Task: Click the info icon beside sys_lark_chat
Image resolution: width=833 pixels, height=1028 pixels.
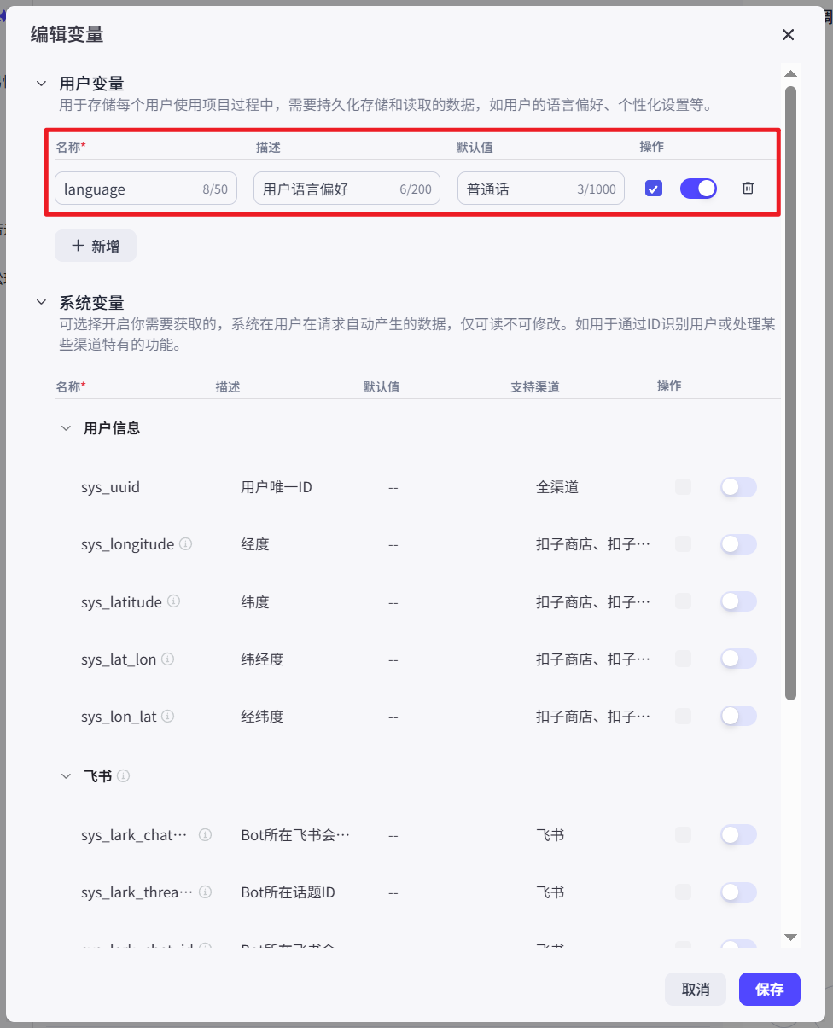Action: 205,834
